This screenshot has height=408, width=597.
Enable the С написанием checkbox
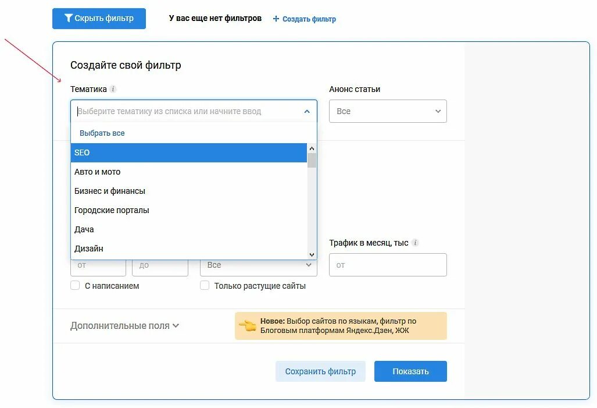75,286
